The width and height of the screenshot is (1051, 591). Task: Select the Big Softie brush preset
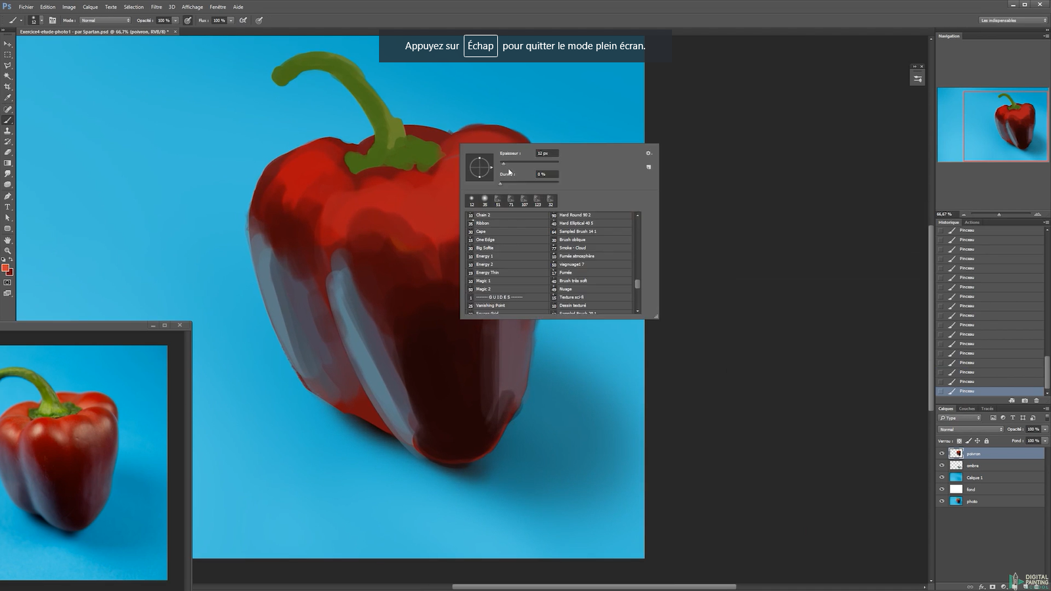(x=484, y=248)
